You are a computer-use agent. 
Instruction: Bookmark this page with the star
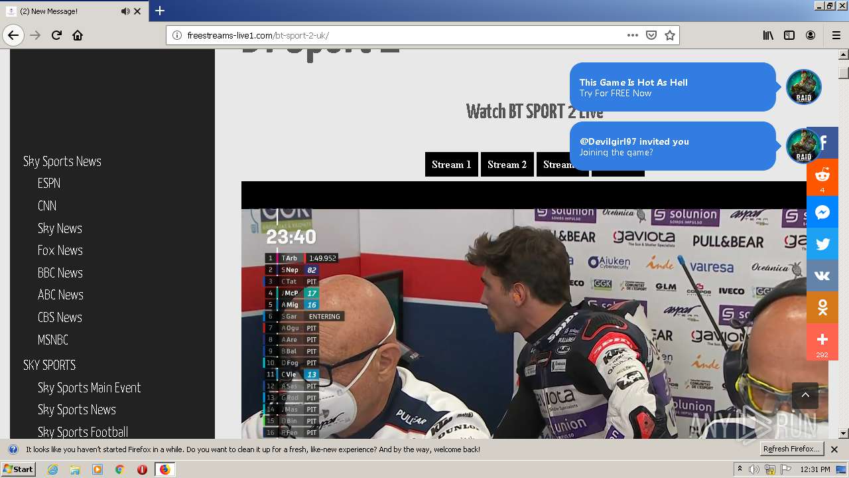(670, 35)
